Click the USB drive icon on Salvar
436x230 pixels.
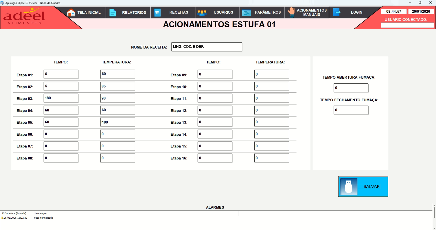349,187
